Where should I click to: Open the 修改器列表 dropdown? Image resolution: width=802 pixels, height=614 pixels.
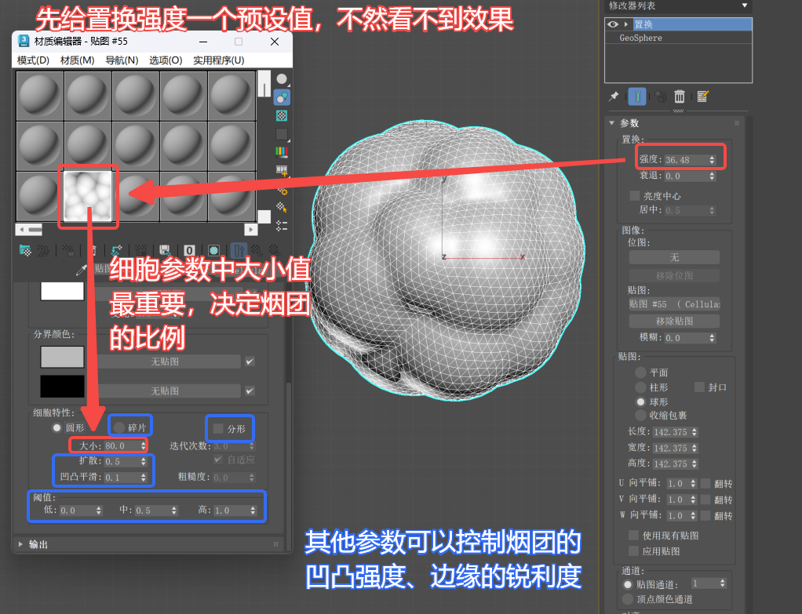tap(744, 5)
